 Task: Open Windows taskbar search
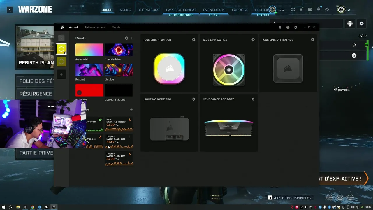pyautogui.click(x=10, y=207)
